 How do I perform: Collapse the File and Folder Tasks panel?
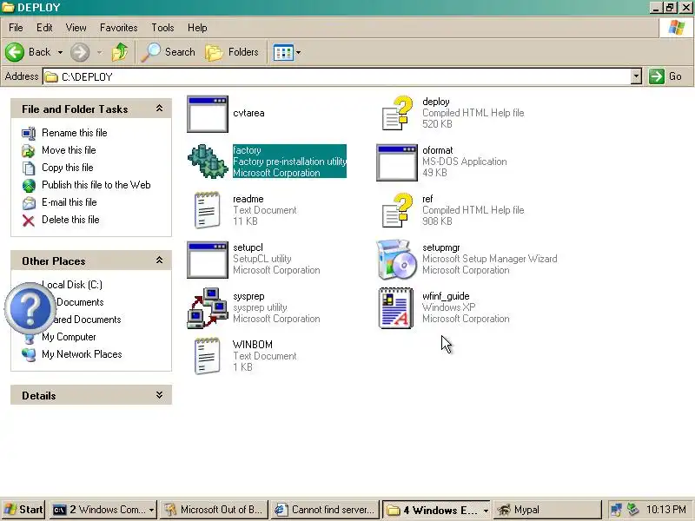(160, 109)
